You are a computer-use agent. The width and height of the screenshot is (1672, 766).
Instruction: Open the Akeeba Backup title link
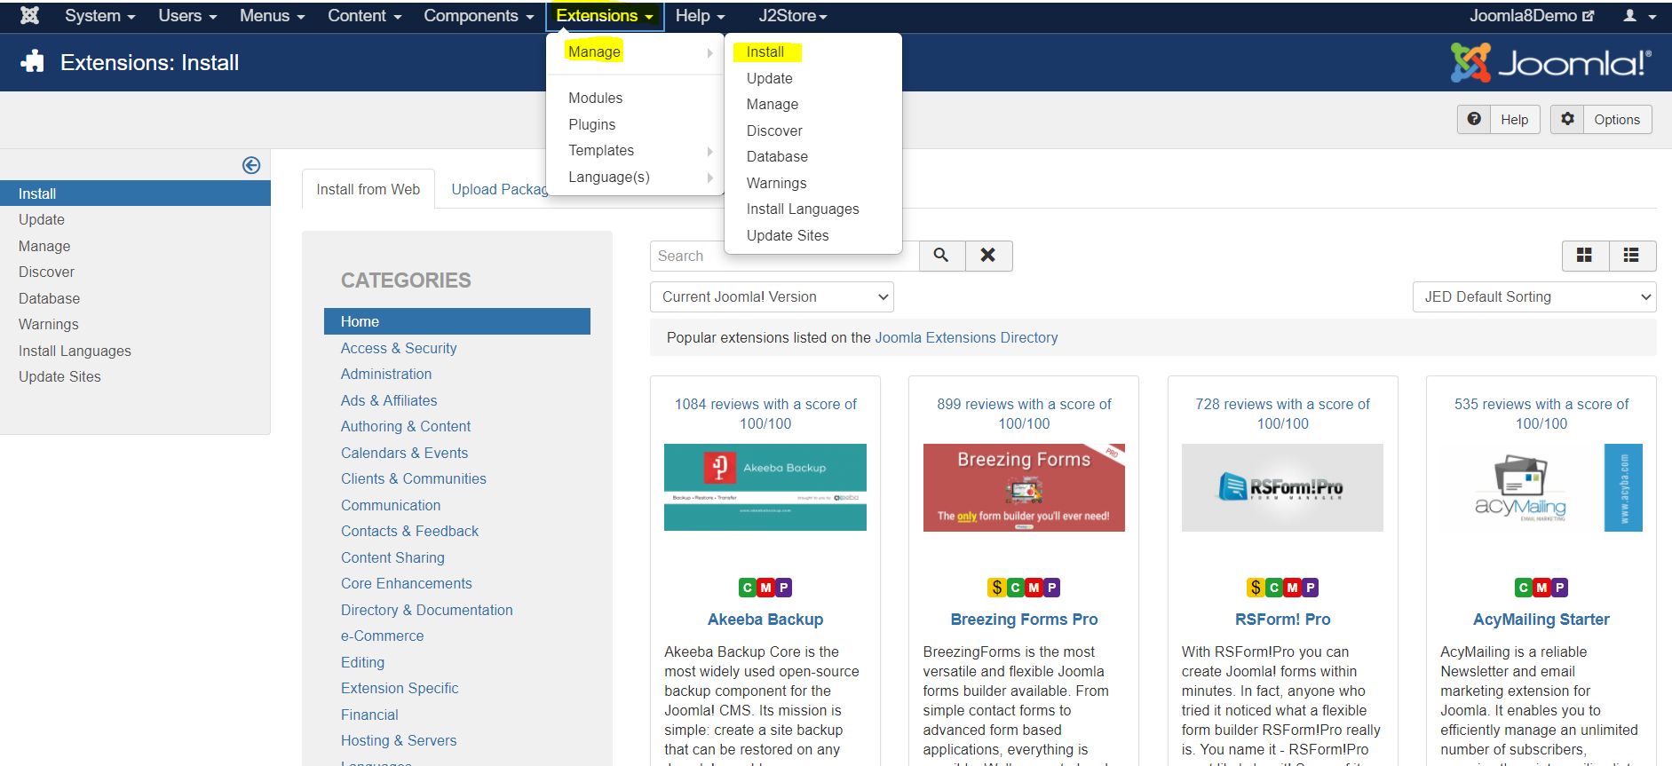click(765, 620)
